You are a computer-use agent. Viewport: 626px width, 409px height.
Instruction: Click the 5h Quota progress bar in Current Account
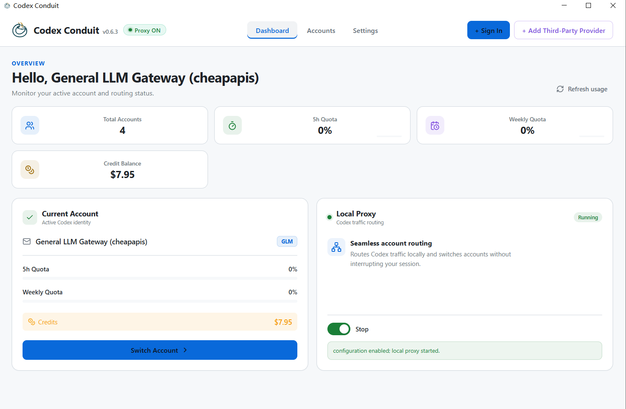[160, 278]
